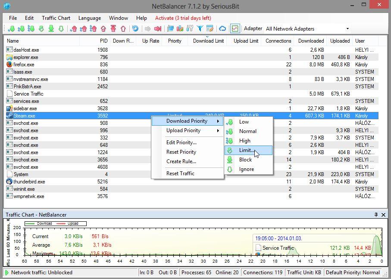Set high download priority from the toolbar
This screenshot has height=279, width=391.
(31, 29)
